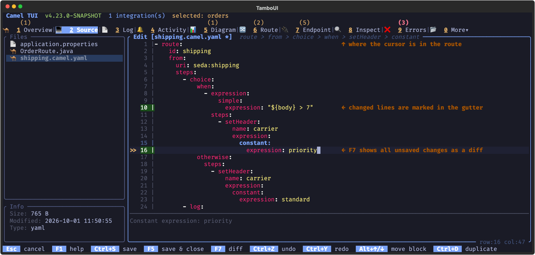This screenshot has height=255, width=535.
Task: Select application.properties in Files panel
Action: [x=59, y=44]
